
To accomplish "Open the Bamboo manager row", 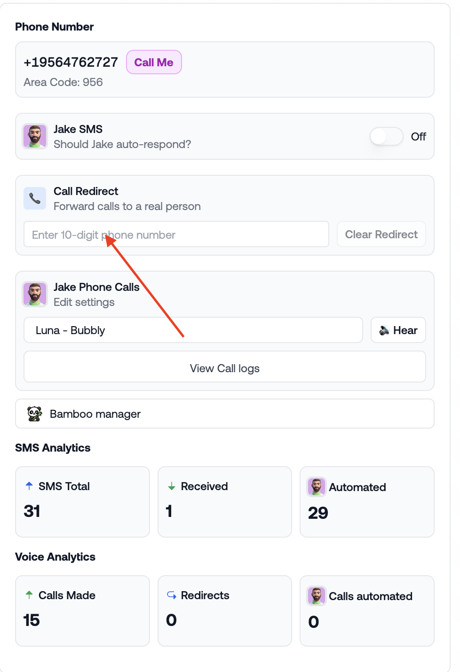I will point(225,414).
